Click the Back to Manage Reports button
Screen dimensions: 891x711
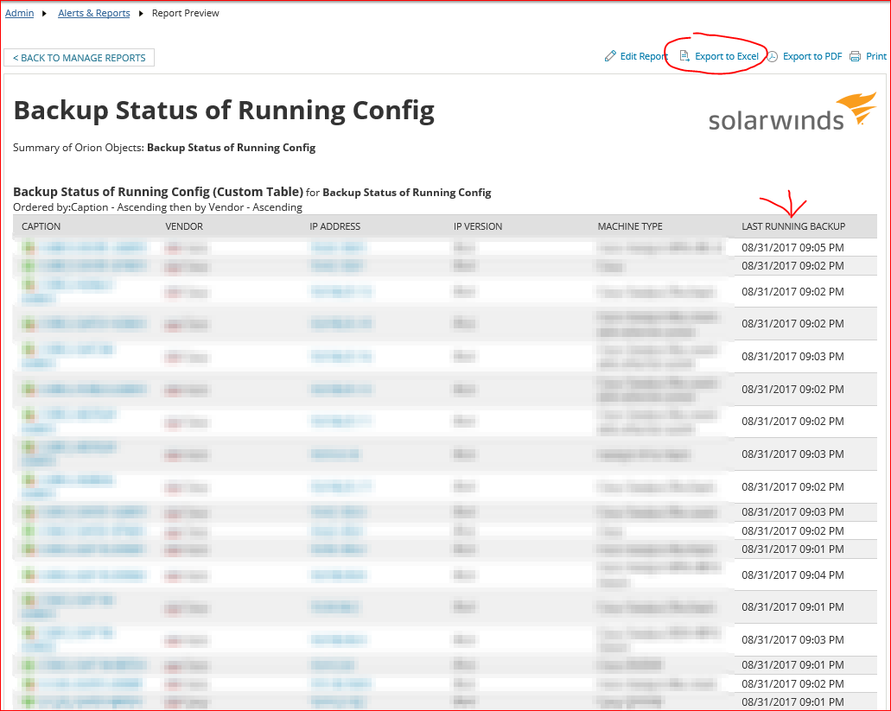click(80, 58)
